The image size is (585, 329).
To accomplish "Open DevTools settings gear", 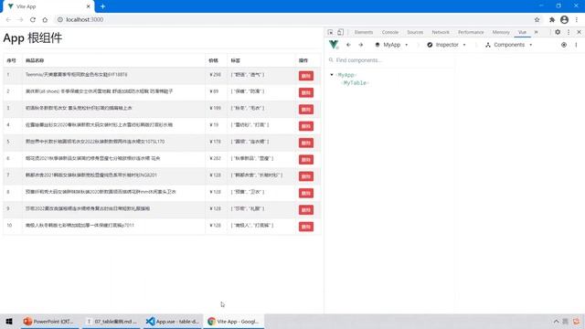I will [x=558, y=33].
